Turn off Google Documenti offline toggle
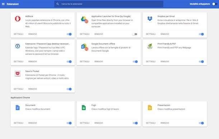 [135, 61]
